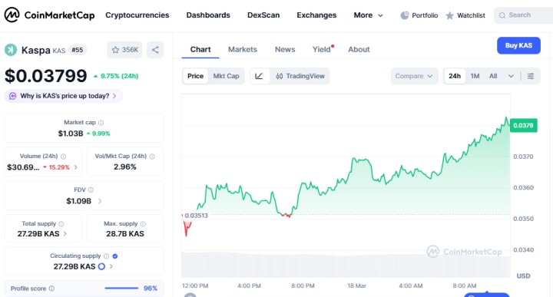This screenshot has width=553, height=297.
Task: Switch to the Markets tab
Action: pyautogui.click(x=243, y=50)
